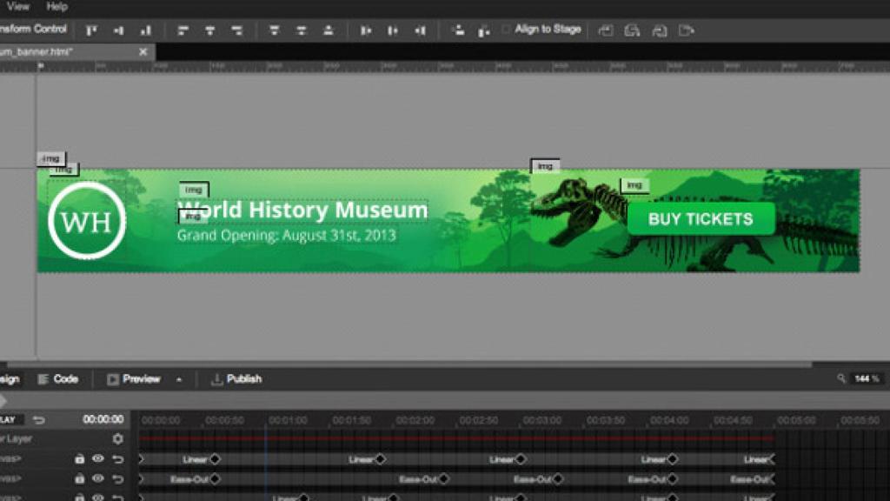Select the Align Left icon
890x501 pixels.
(183, 29)
